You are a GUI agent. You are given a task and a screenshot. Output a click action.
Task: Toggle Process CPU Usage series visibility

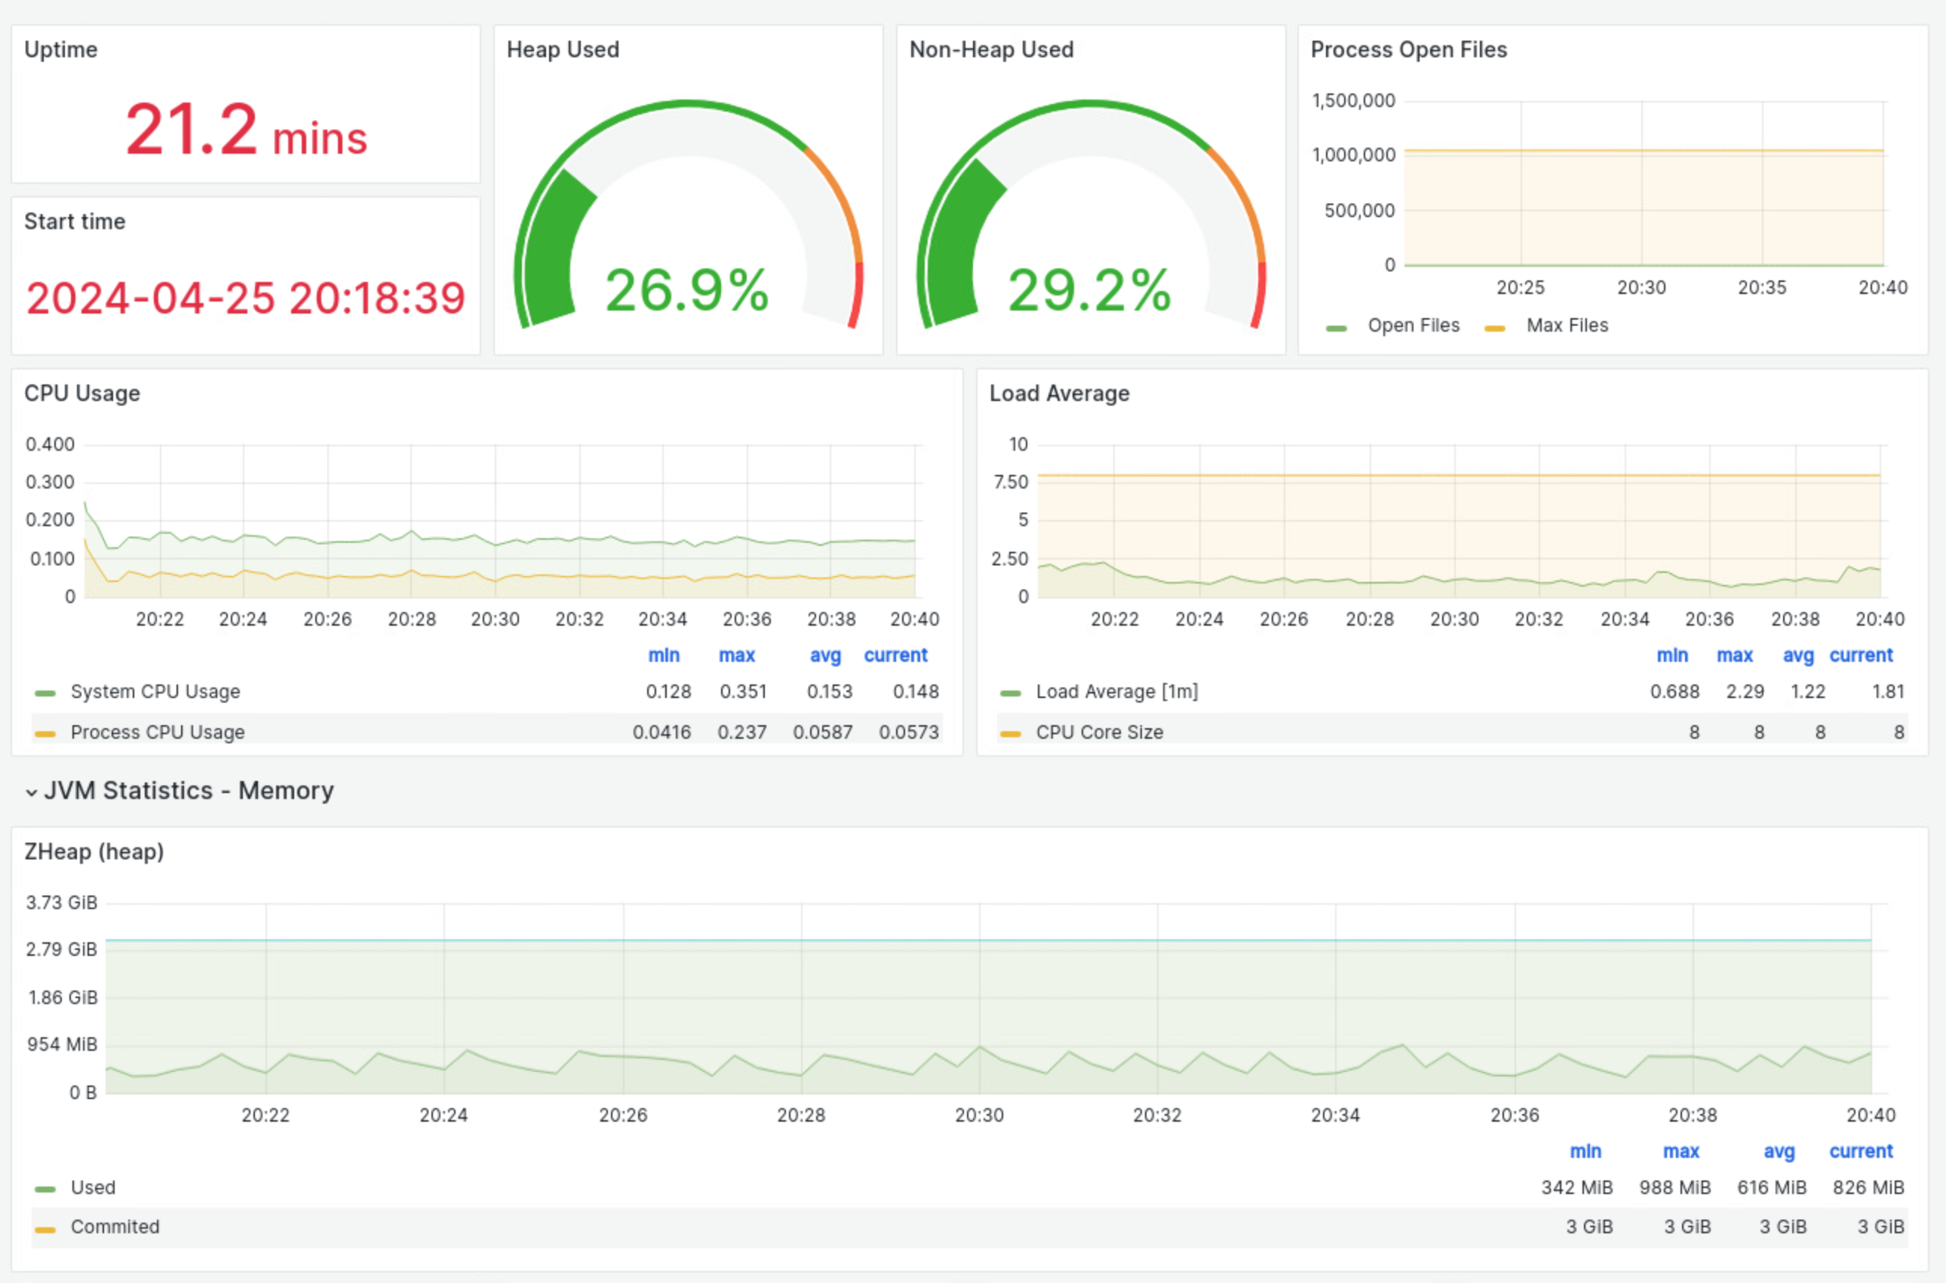[157, 731]
